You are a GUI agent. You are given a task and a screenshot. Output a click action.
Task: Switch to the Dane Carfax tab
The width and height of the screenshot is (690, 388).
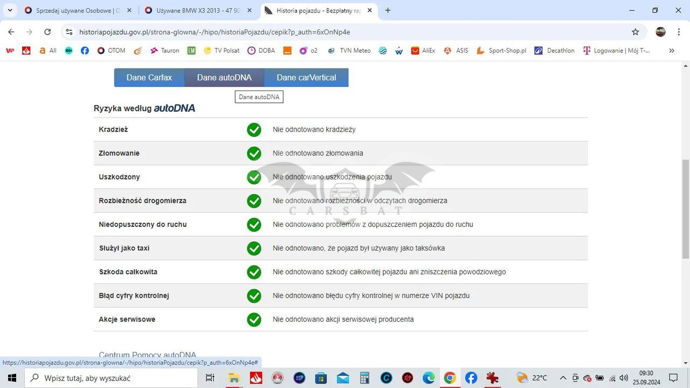(149, 78)
